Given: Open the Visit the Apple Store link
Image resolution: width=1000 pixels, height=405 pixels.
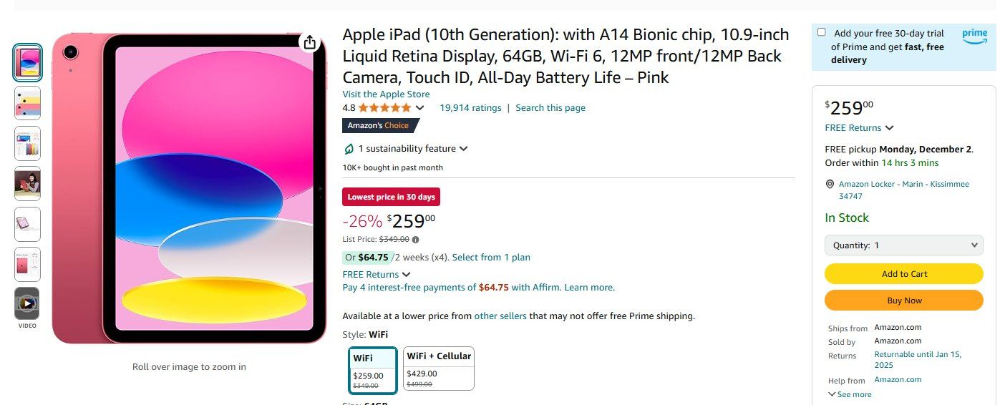Looking at the screenshot, I should tap(386, 94).
